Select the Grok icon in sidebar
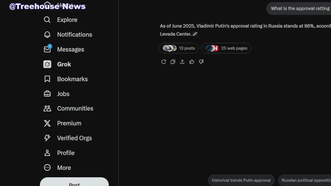The image size is (331, 186). click(47, 64)
